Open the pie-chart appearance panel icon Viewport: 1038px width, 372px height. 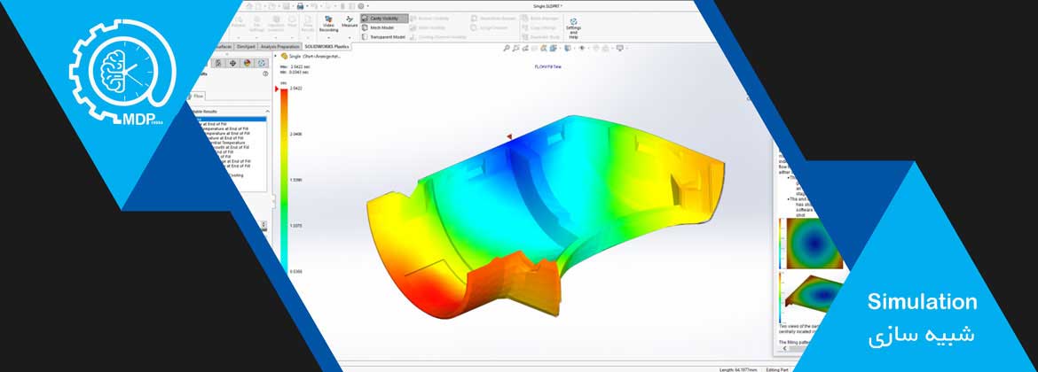tap(248, 63)
